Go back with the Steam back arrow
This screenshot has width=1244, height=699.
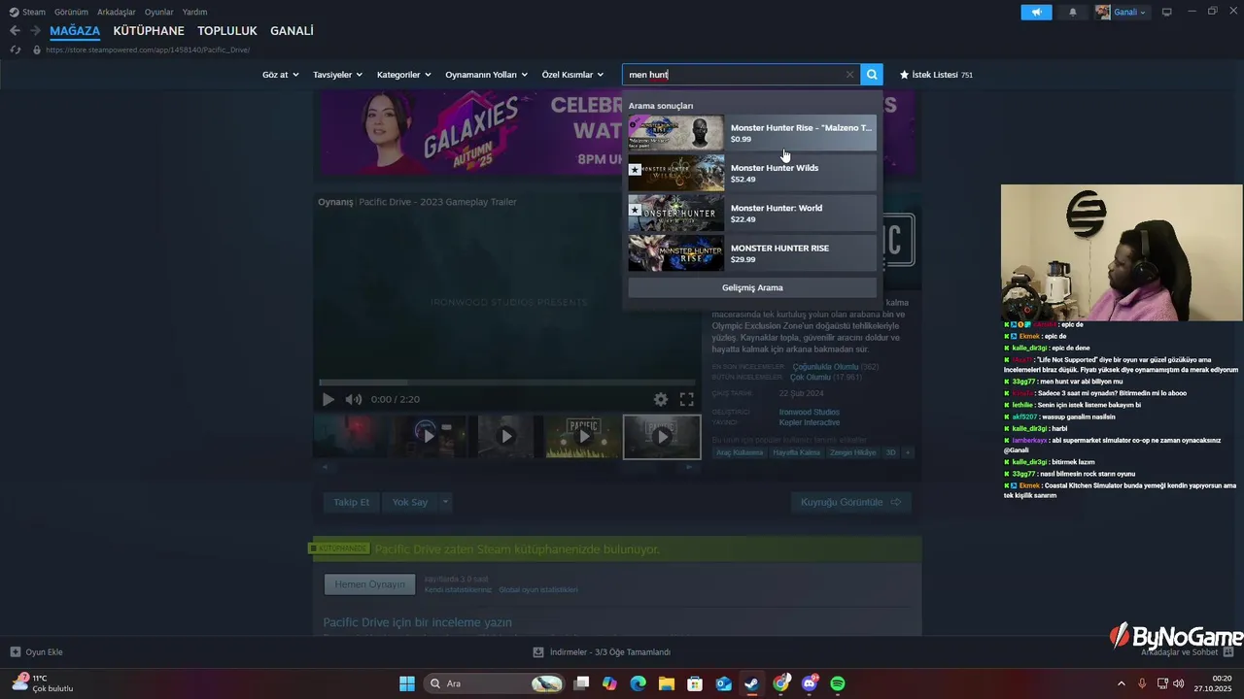pyautogui.click(x=15, y=31)
